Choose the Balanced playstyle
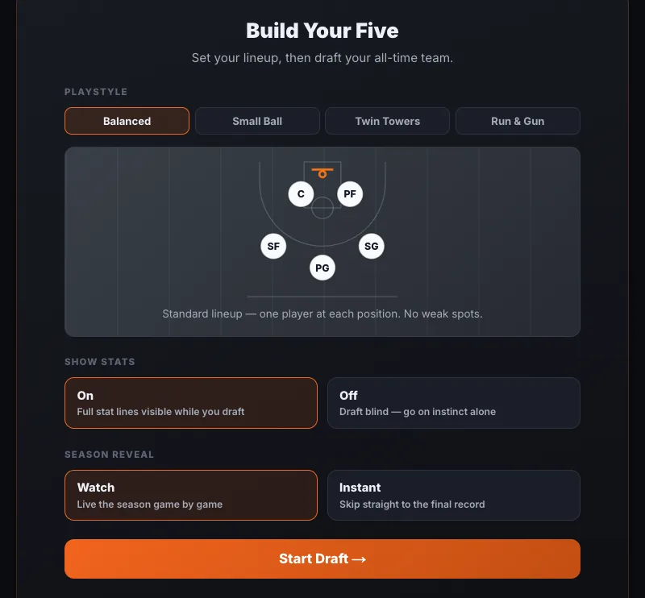 pos(127,121)
